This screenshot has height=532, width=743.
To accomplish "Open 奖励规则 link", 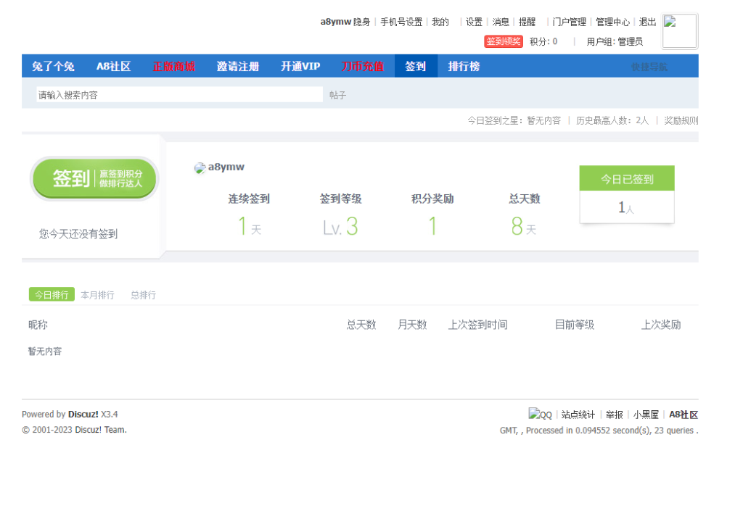I will point(681,121).
